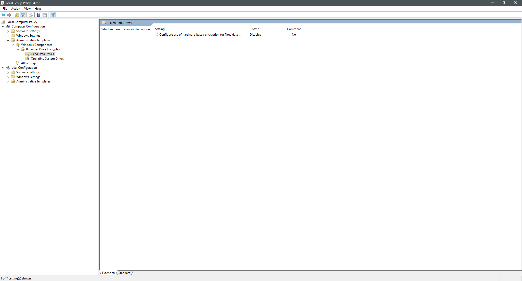Expand Windows Settings under User Configuration
This screenshot has height=281, width=522.
(8, 77)
